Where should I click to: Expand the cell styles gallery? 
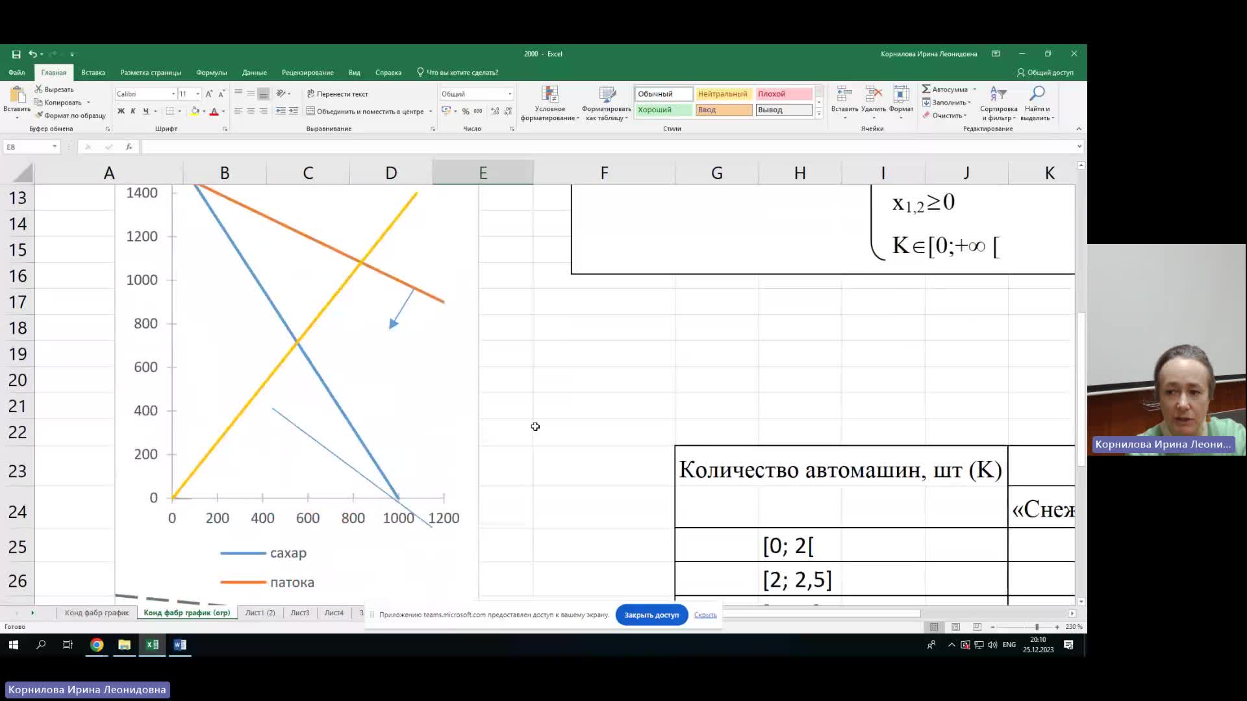[x=819, y=114]
